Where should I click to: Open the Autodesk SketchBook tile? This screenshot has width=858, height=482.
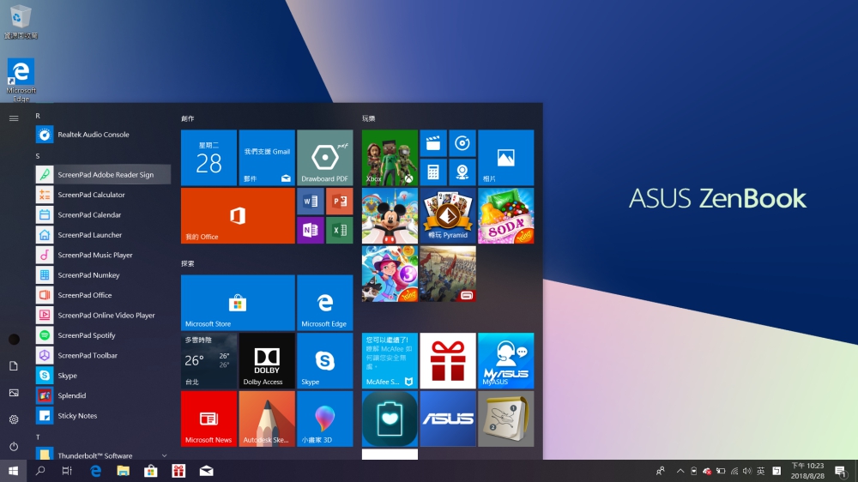266,419
